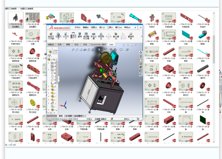Image resolution: width=222 pixels, height=159 pixels.
Task: Open the 插入(I) menu
Action: click(102, 28)
